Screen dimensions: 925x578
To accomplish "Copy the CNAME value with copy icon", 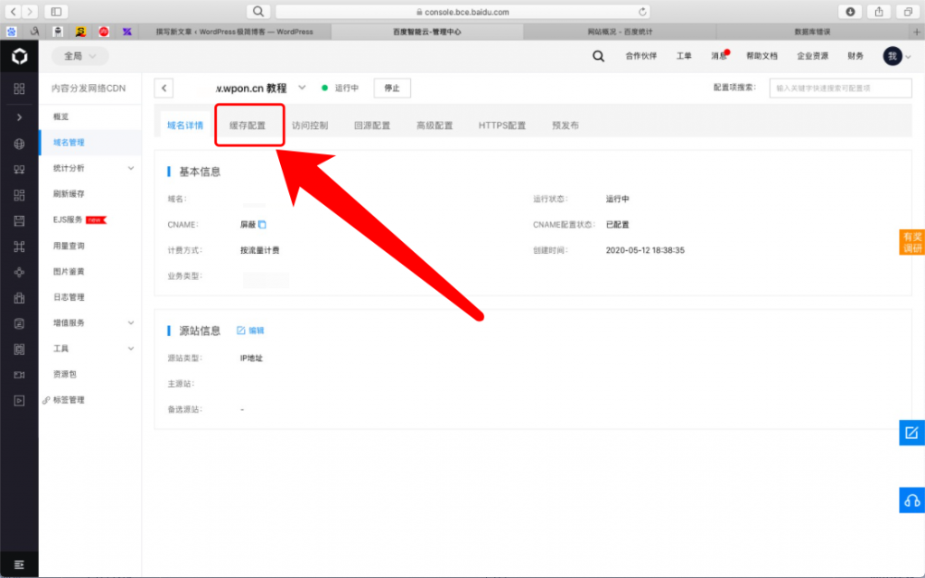I will (x=263, y=224).
